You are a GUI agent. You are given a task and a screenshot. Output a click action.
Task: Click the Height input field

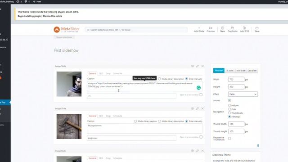click(x=236, y=87)
